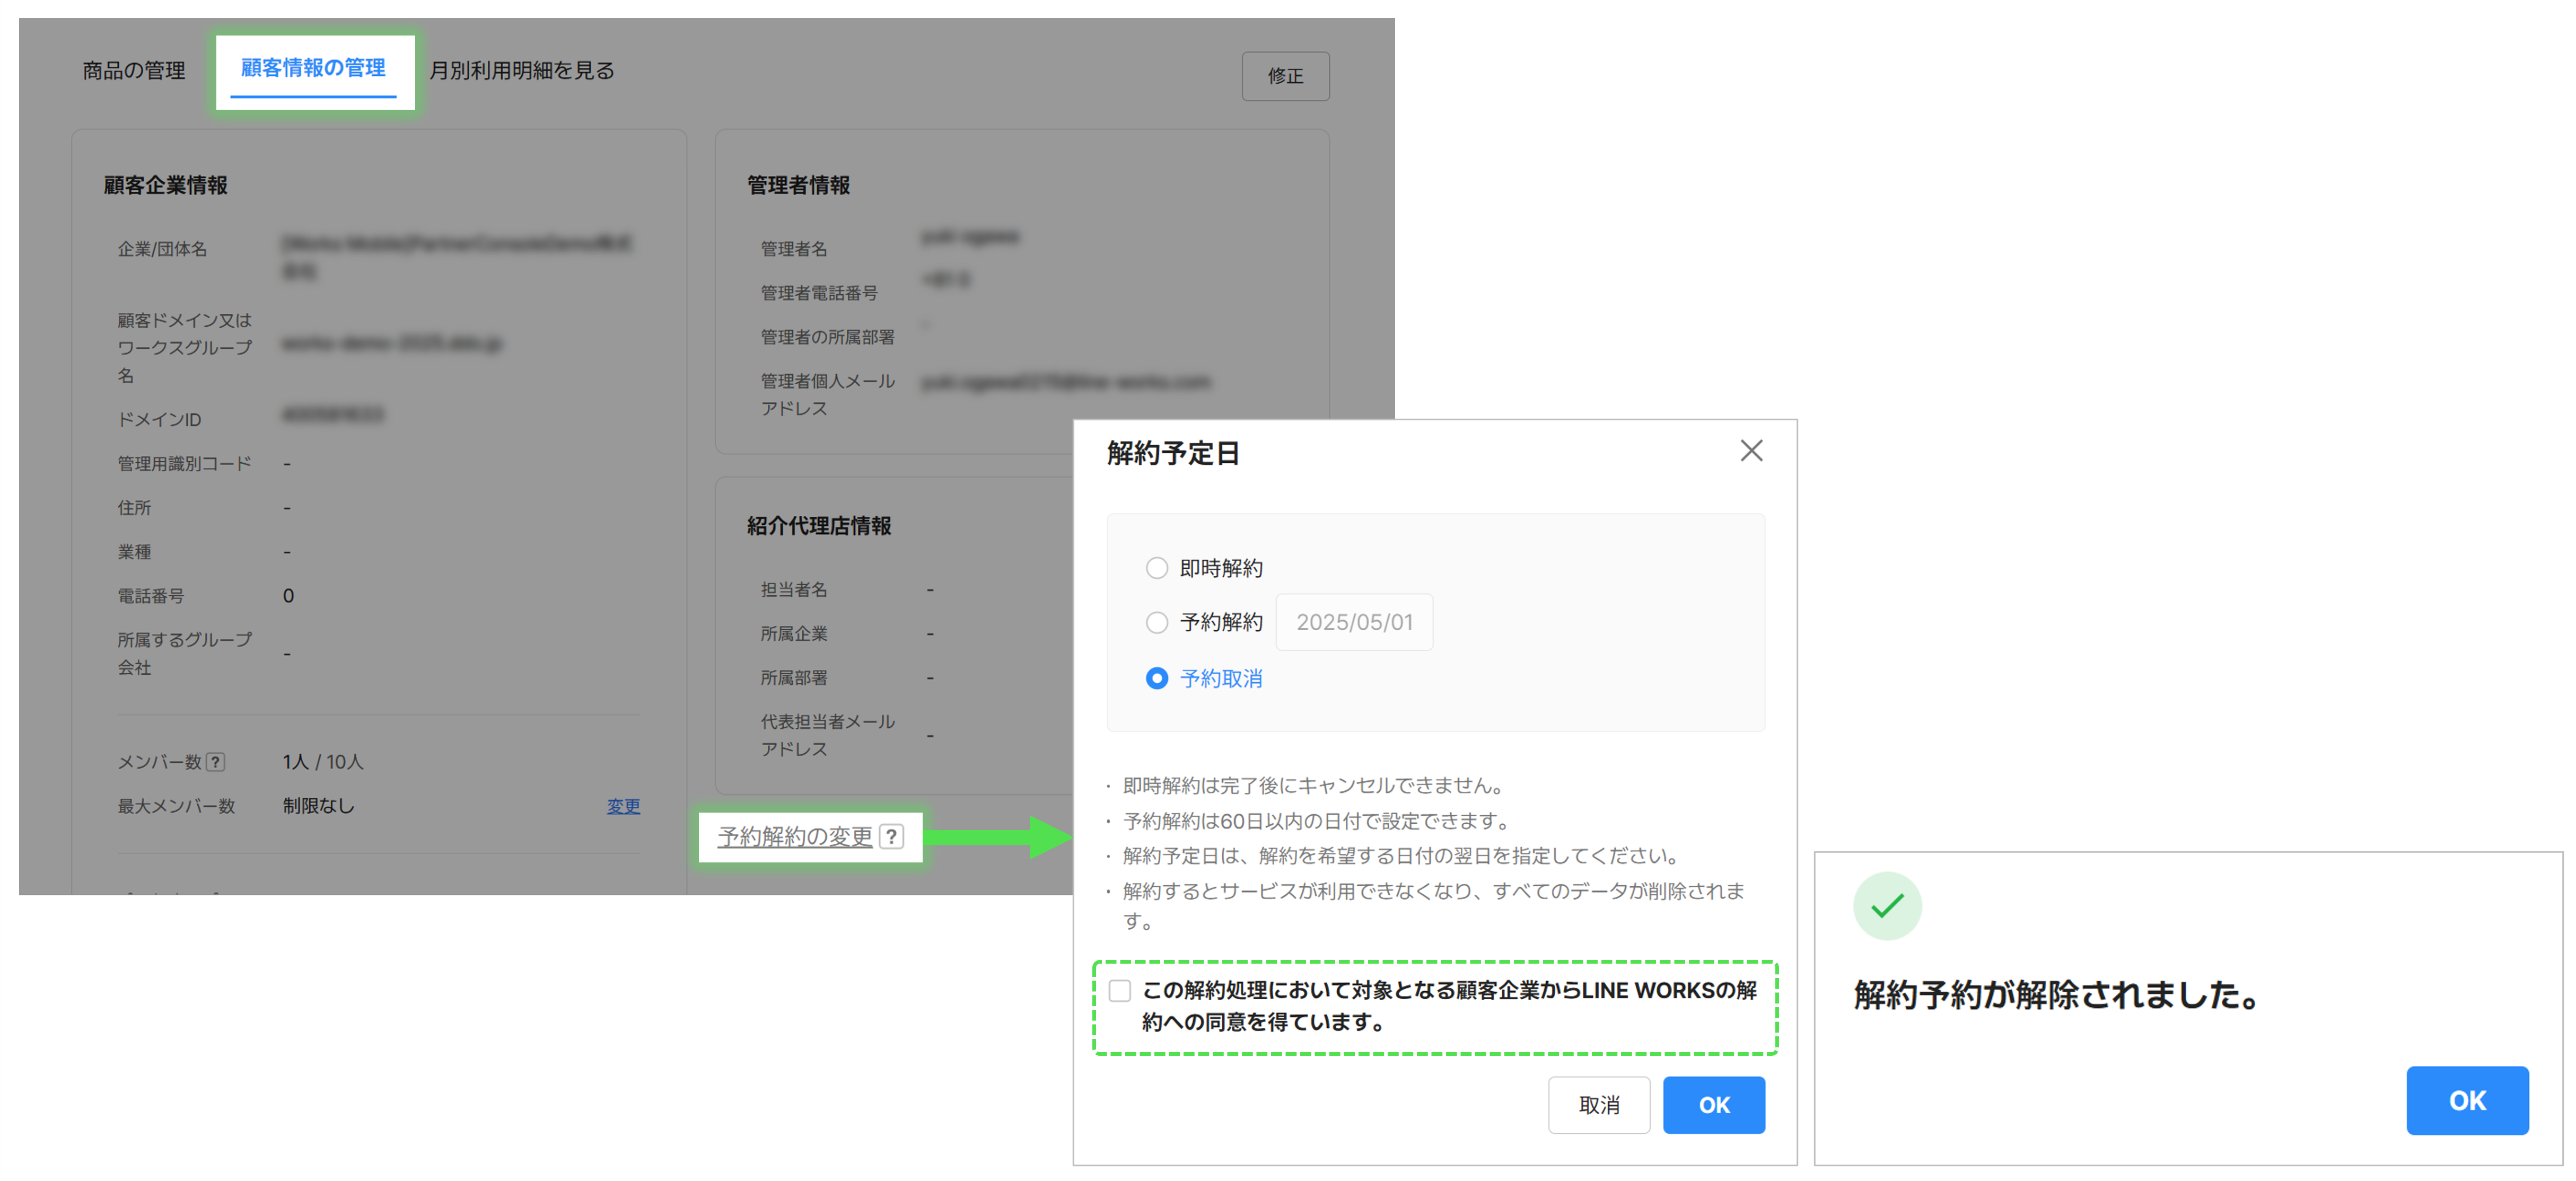
Task: Go to the 月別利用明細を見る tab
Action: 522,70
